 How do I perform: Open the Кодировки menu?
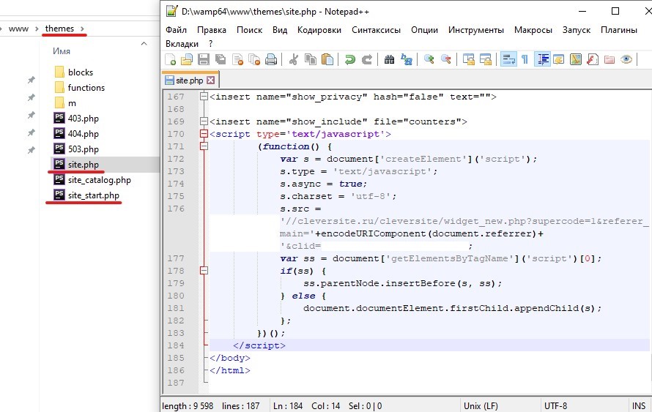pos(319,30)
